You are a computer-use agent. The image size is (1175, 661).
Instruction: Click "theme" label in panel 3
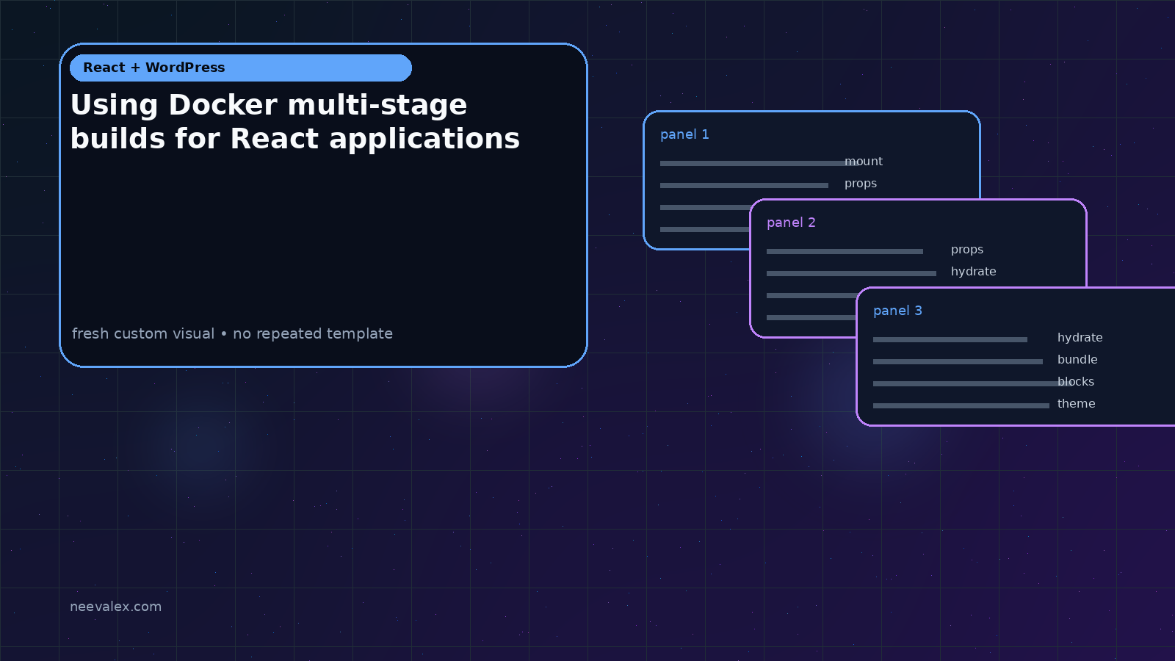tap(1077, 403)
